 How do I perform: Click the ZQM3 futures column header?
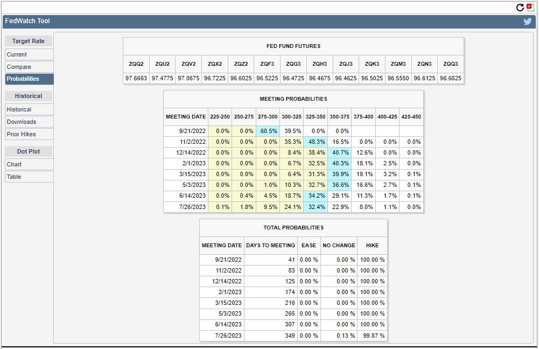pyautogui.click(x=398, y=64)
